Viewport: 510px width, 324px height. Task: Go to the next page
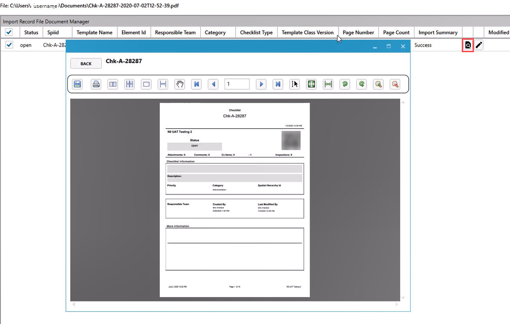pos(261,84)
